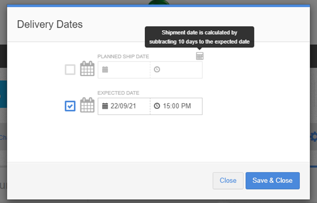The height and width of the screenshot is (203, 317).
Task: Click clock icon in Planned Ship Date field
Action: (x=157, y=69)
